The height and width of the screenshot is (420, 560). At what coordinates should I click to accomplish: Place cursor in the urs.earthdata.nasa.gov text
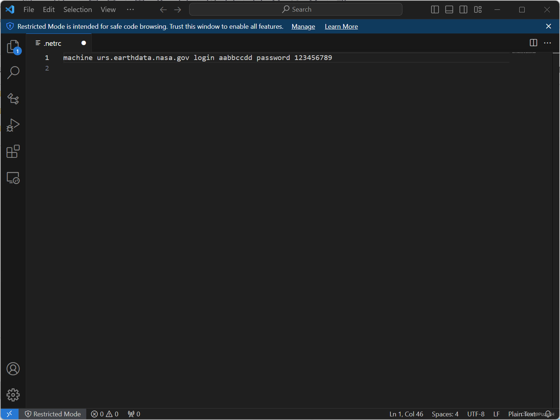143,57
